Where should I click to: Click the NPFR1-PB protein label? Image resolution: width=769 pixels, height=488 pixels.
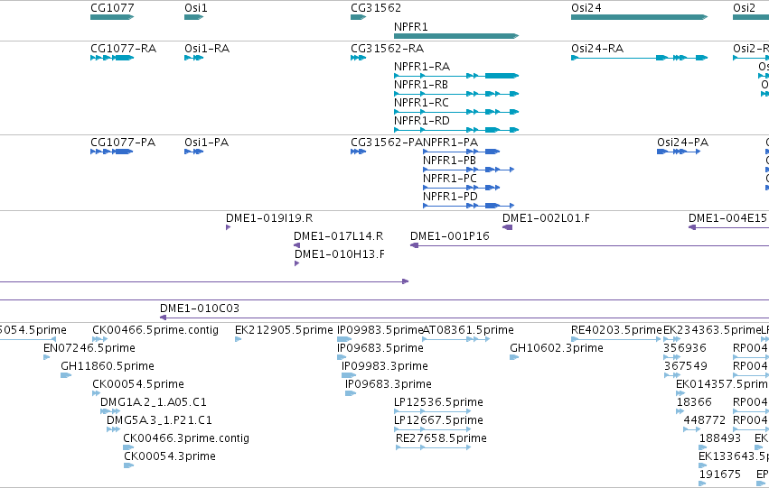(x=449, y=161)
